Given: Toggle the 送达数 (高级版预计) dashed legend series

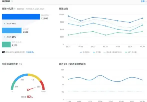Looking at the screenshot, I should pyautogui.click(x=112, y=52).
